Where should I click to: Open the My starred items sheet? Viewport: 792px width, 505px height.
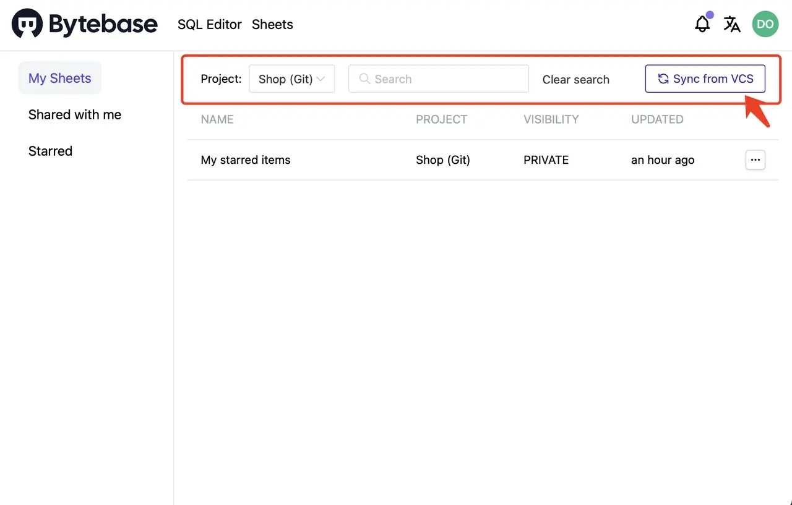coord(246,159)
